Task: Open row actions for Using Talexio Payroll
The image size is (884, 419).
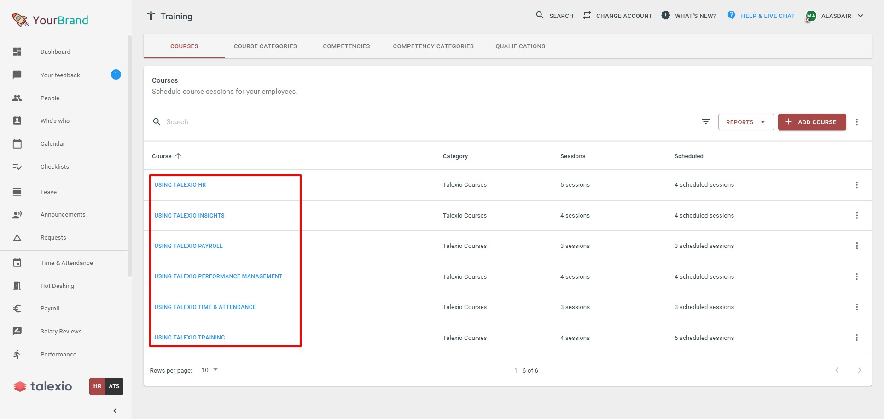Action: click(856, 246)
